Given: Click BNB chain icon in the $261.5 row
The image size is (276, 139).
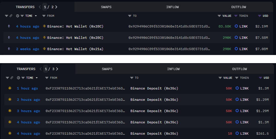Looking at the screenshot, I should [x=10, y=133].
